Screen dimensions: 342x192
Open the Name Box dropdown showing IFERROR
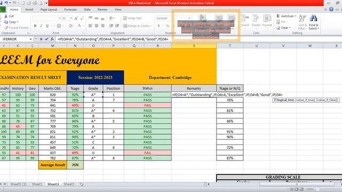30,39
